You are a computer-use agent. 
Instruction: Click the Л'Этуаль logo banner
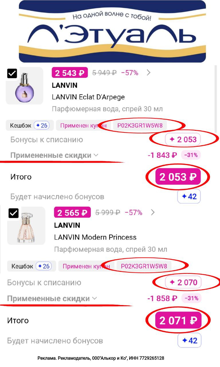(112, 31)
